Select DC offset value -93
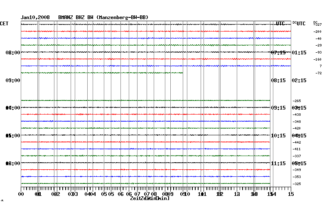Viewport: 324px width, 205px height. tap(318, 52)
